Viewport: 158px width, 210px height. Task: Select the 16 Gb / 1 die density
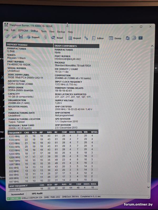(62, 72)
